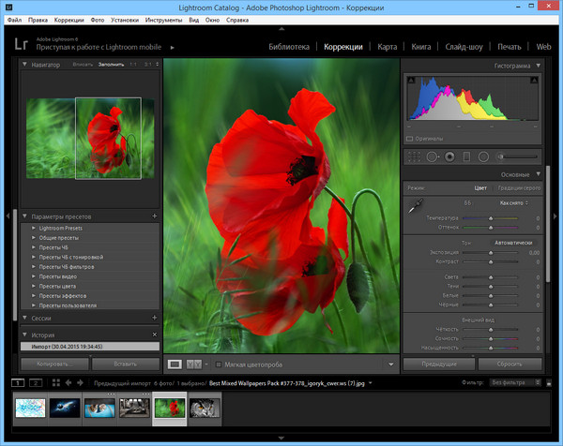Select the crop overlay tool
The image size is (563, 446).
tap(414, 156)
